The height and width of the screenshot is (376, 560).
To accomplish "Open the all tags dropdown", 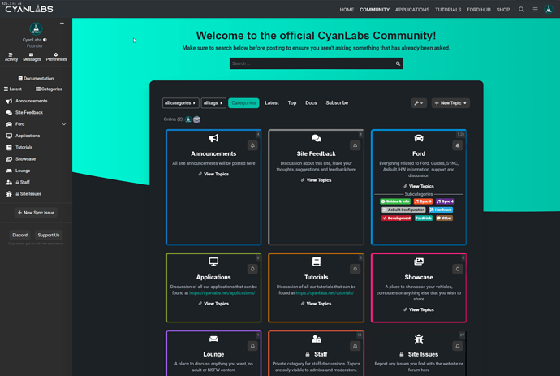I will tap(213, 103).
